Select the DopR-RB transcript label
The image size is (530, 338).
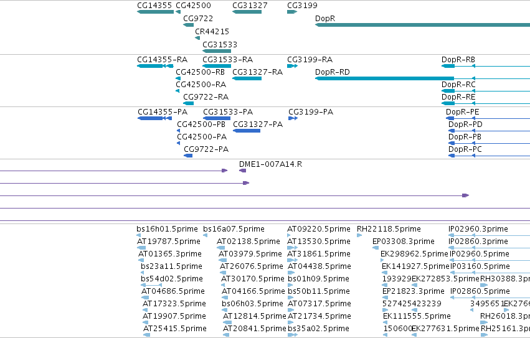[458, 60]
